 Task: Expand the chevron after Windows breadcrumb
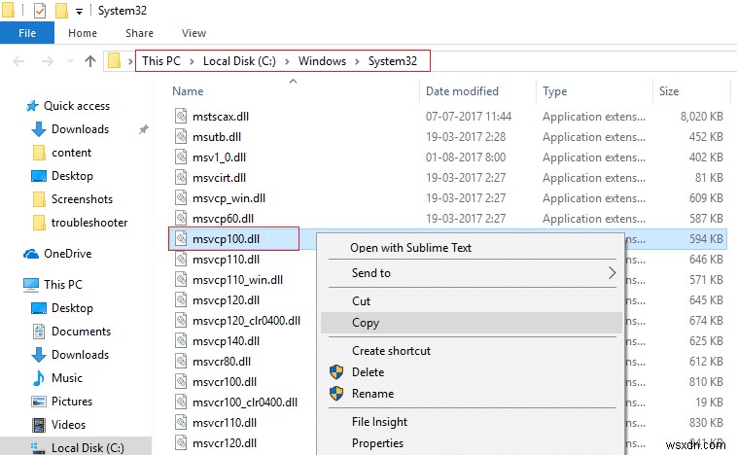[x=357, y=61]
